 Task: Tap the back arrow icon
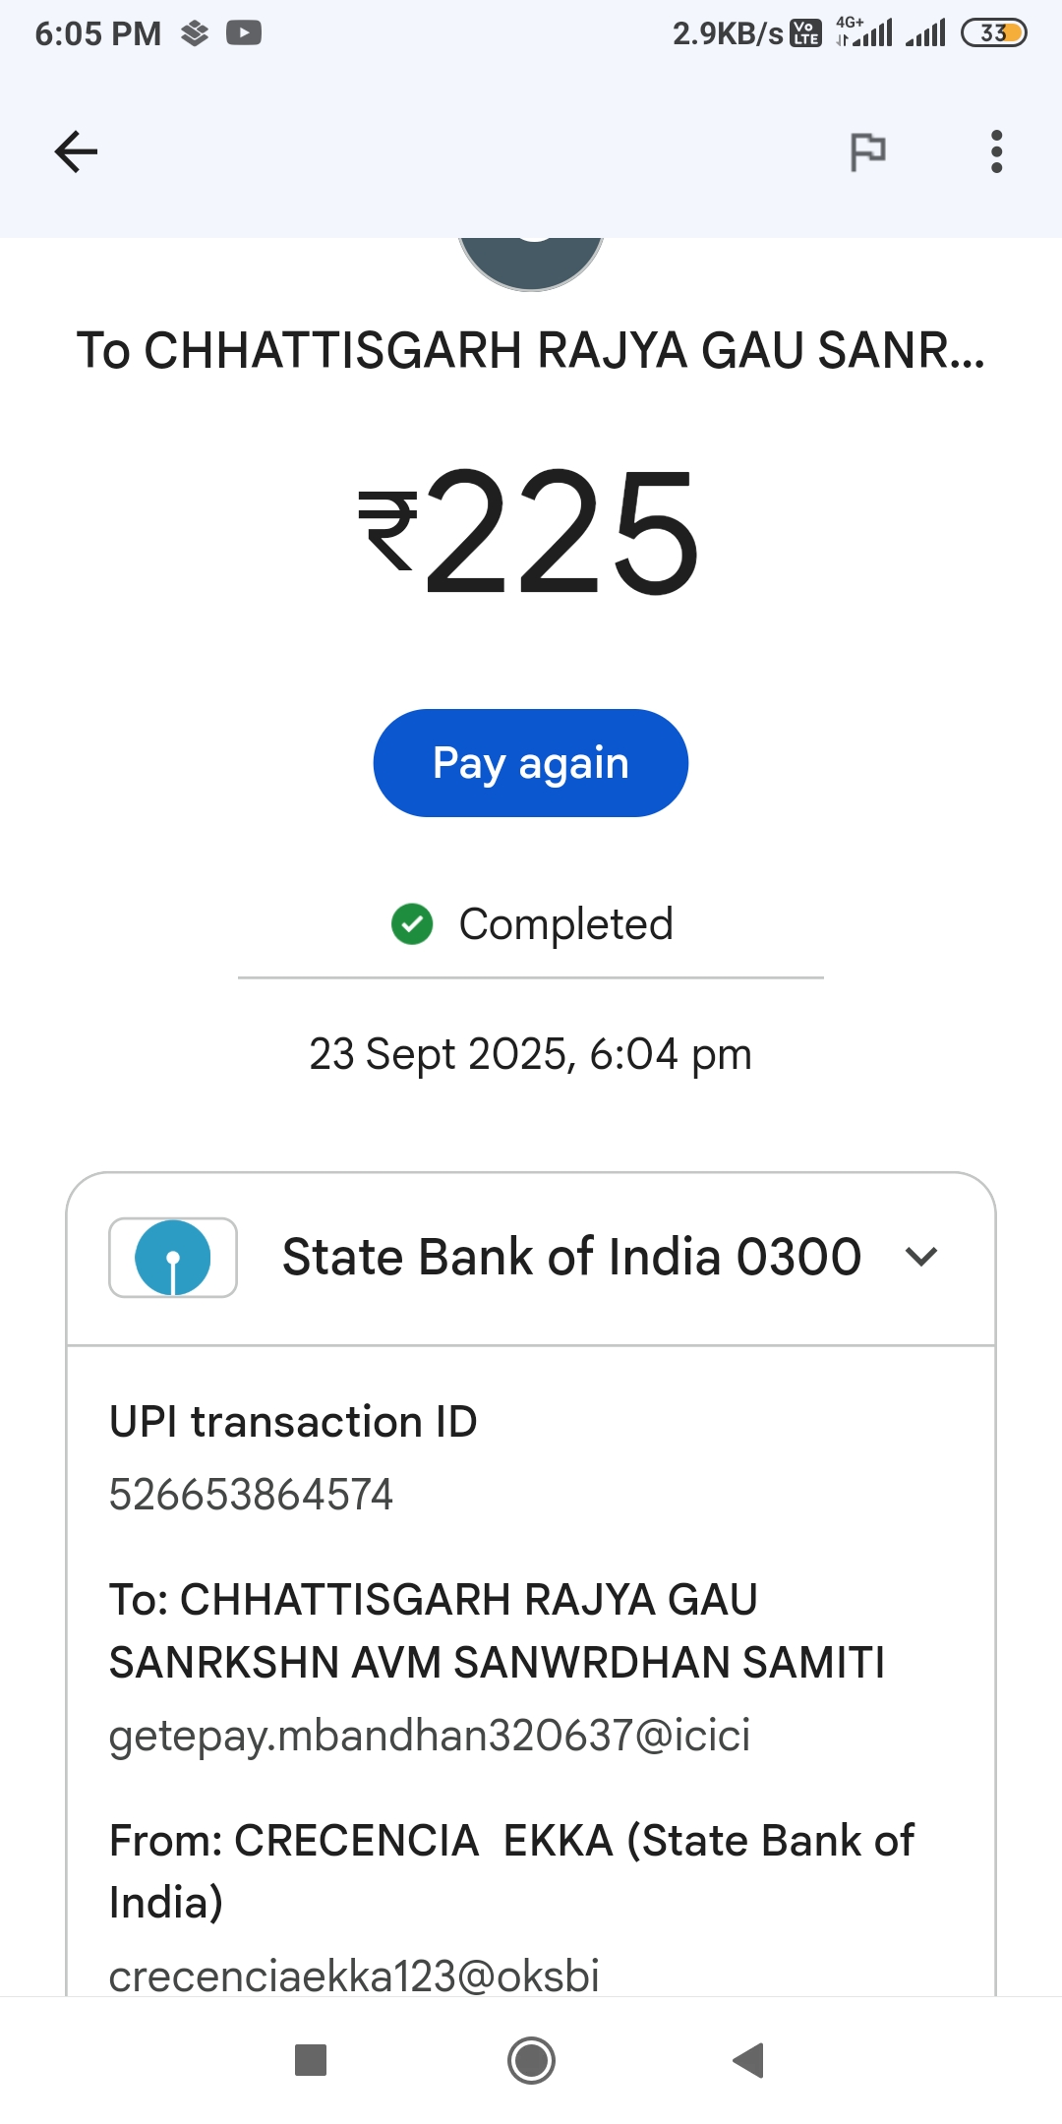click(76, 152)
